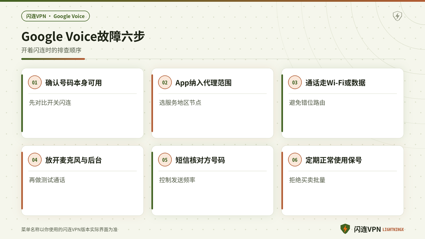Select the 05 step number badge
425x239 pixels.
click(165, 160)
